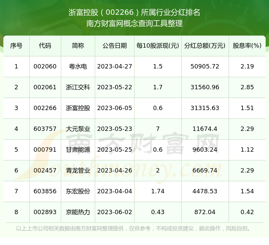
Task: Click dividend yield 1.51
Action: [247, 108]
